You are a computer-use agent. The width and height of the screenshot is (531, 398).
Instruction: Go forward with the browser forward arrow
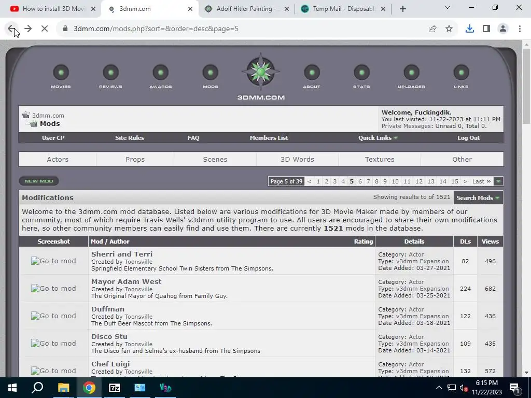click(28, 29)
